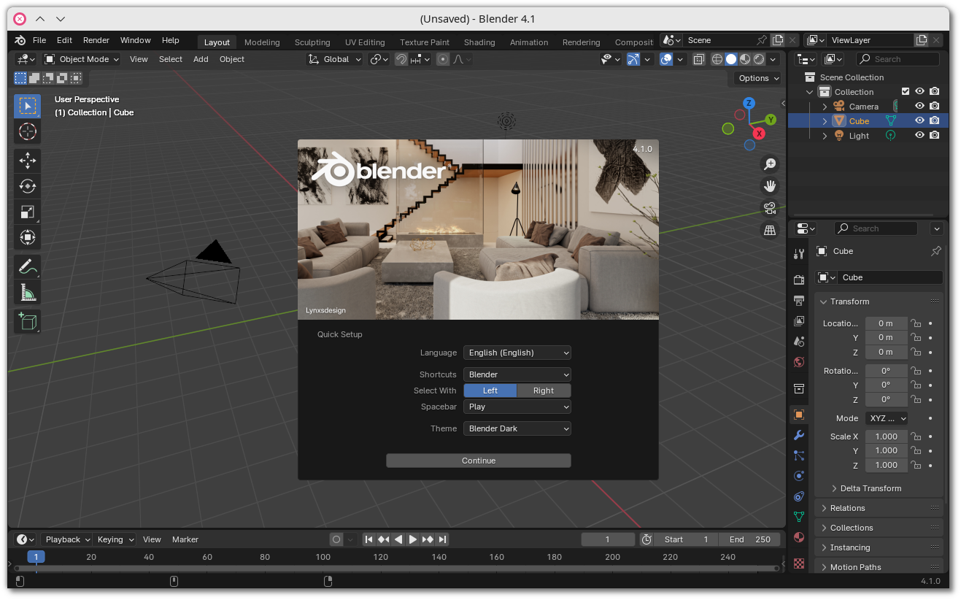Open the Modifiers wrench tab icon
Screen dimensions: 961x600
tap(799, 435)
